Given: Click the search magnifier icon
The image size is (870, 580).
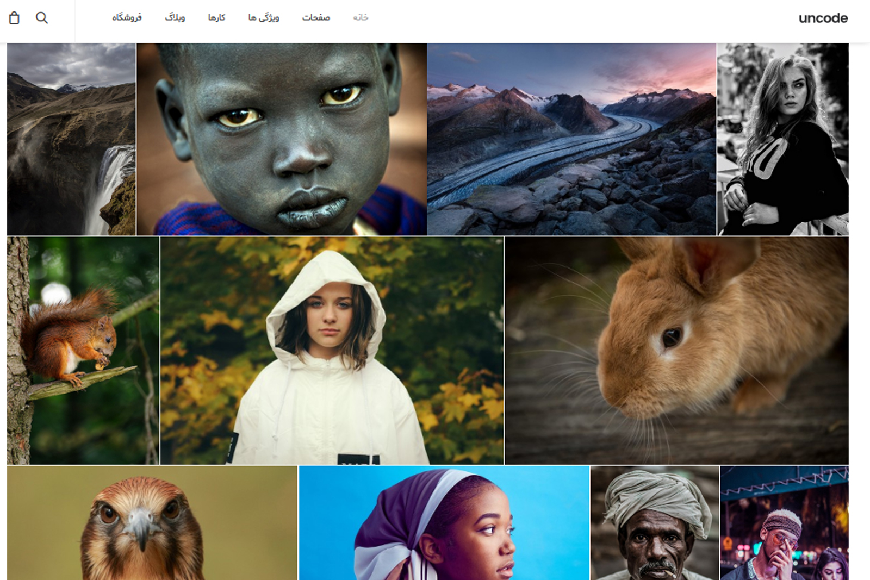Looking at the screenshot, I should [x=42, y=18].
